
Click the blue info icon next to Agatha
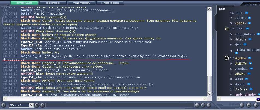tap(250, 58)
